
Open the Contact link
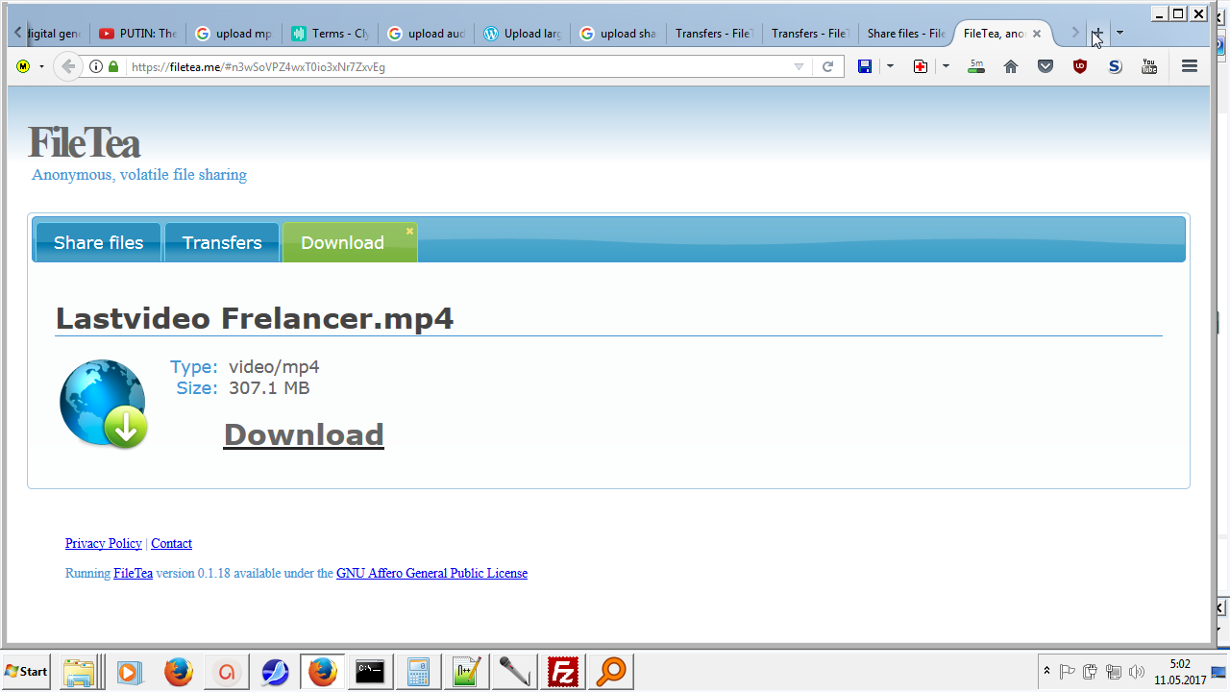(172, 543)
